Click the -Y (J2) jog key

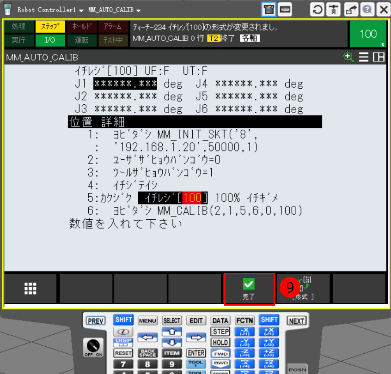244,343
